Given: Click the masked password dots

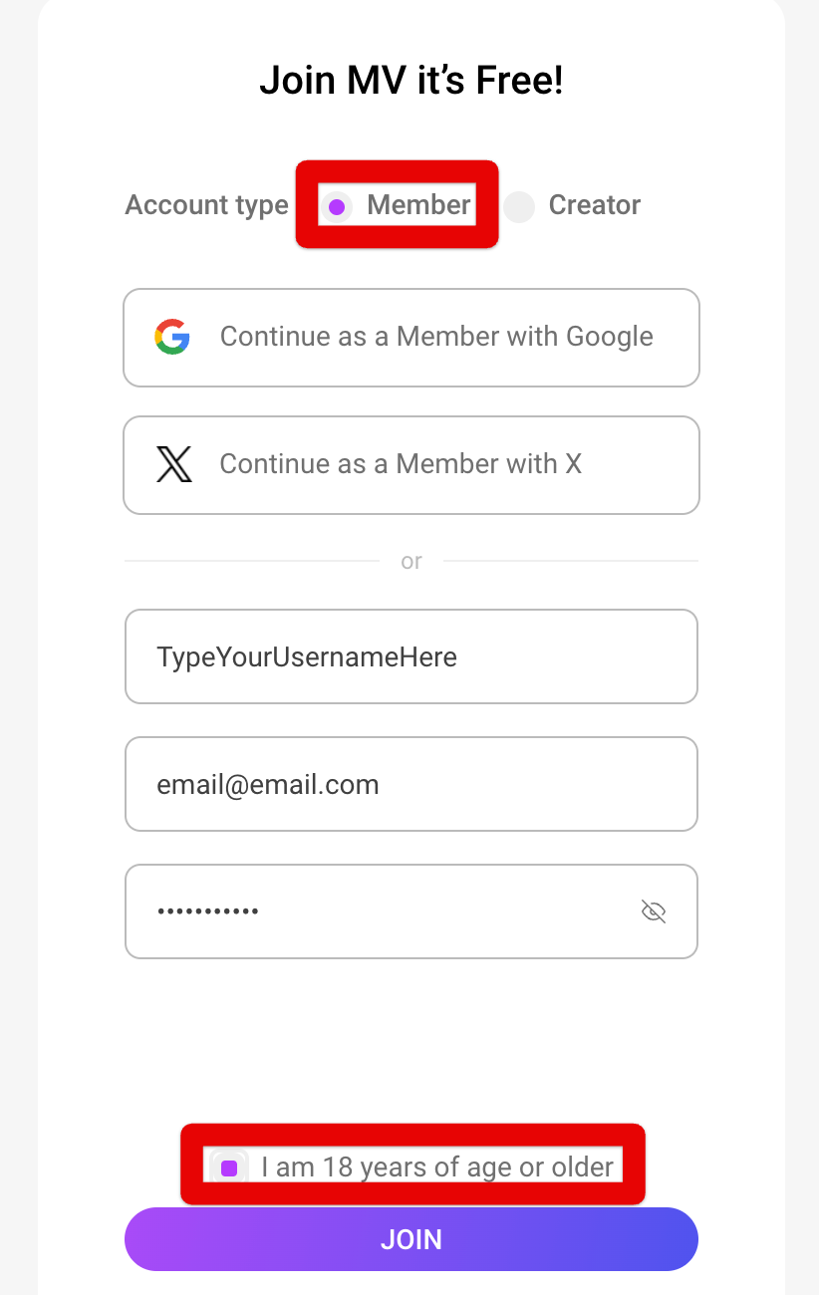Looking at the screenshot, I should (x=207, y=911).
